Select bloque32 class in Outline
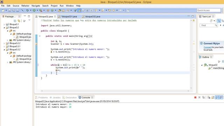224x126 pixels. [211, 65]
